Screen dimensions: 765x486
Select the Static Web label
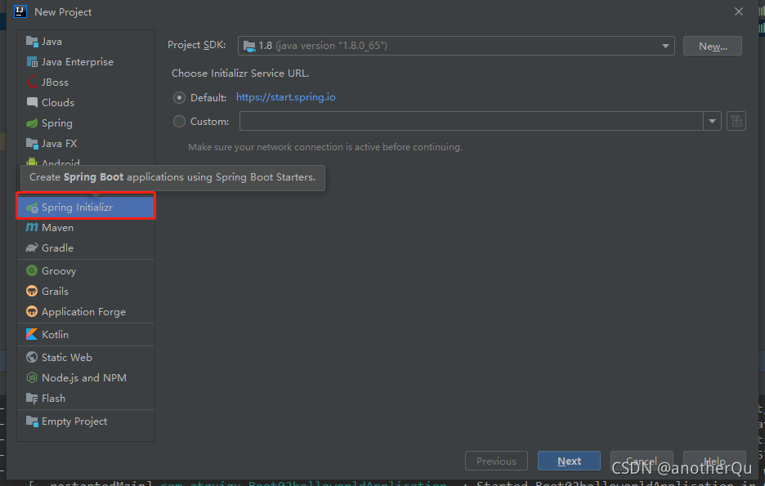pos(67,357)
